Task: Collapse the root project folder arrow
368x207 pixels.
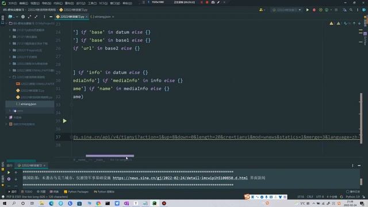Action: tap(6, 24)
